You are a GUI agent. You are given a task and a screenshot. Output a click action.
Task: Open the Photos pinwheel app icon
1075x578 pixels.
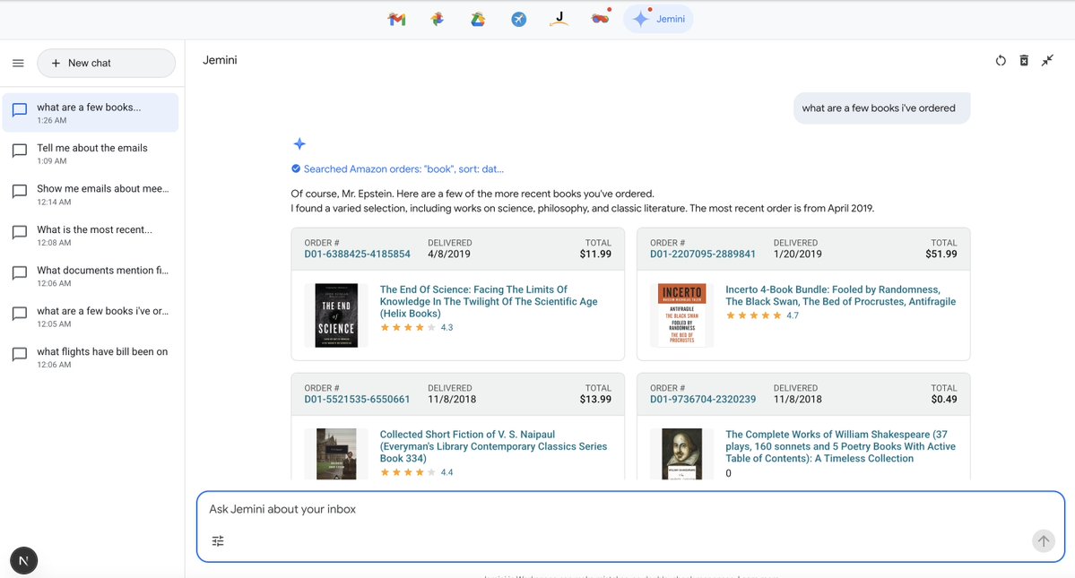438,19
